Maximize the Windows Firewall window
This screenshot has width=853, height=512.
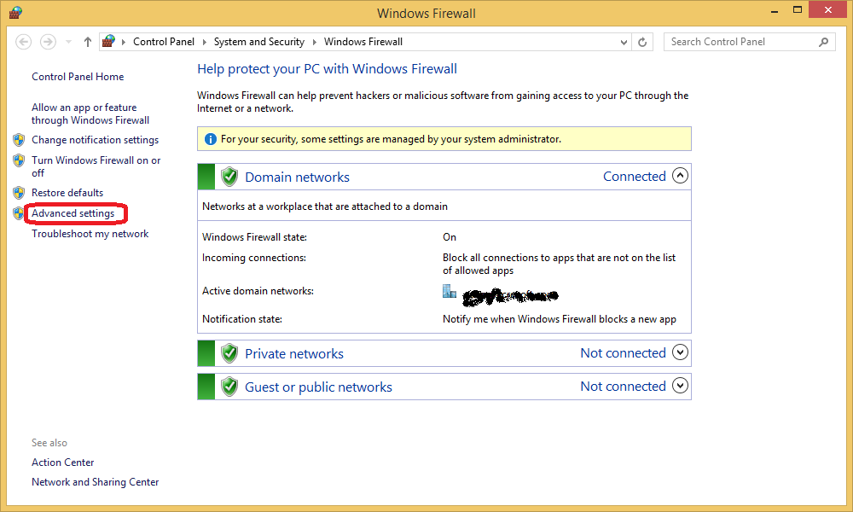tap(798, 9)
